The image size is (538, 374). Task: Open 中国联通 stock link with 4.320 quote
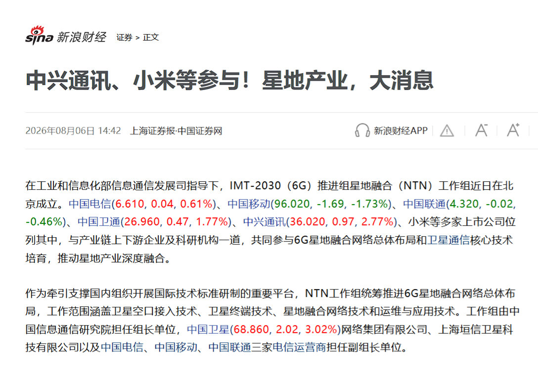pos(424,204)
